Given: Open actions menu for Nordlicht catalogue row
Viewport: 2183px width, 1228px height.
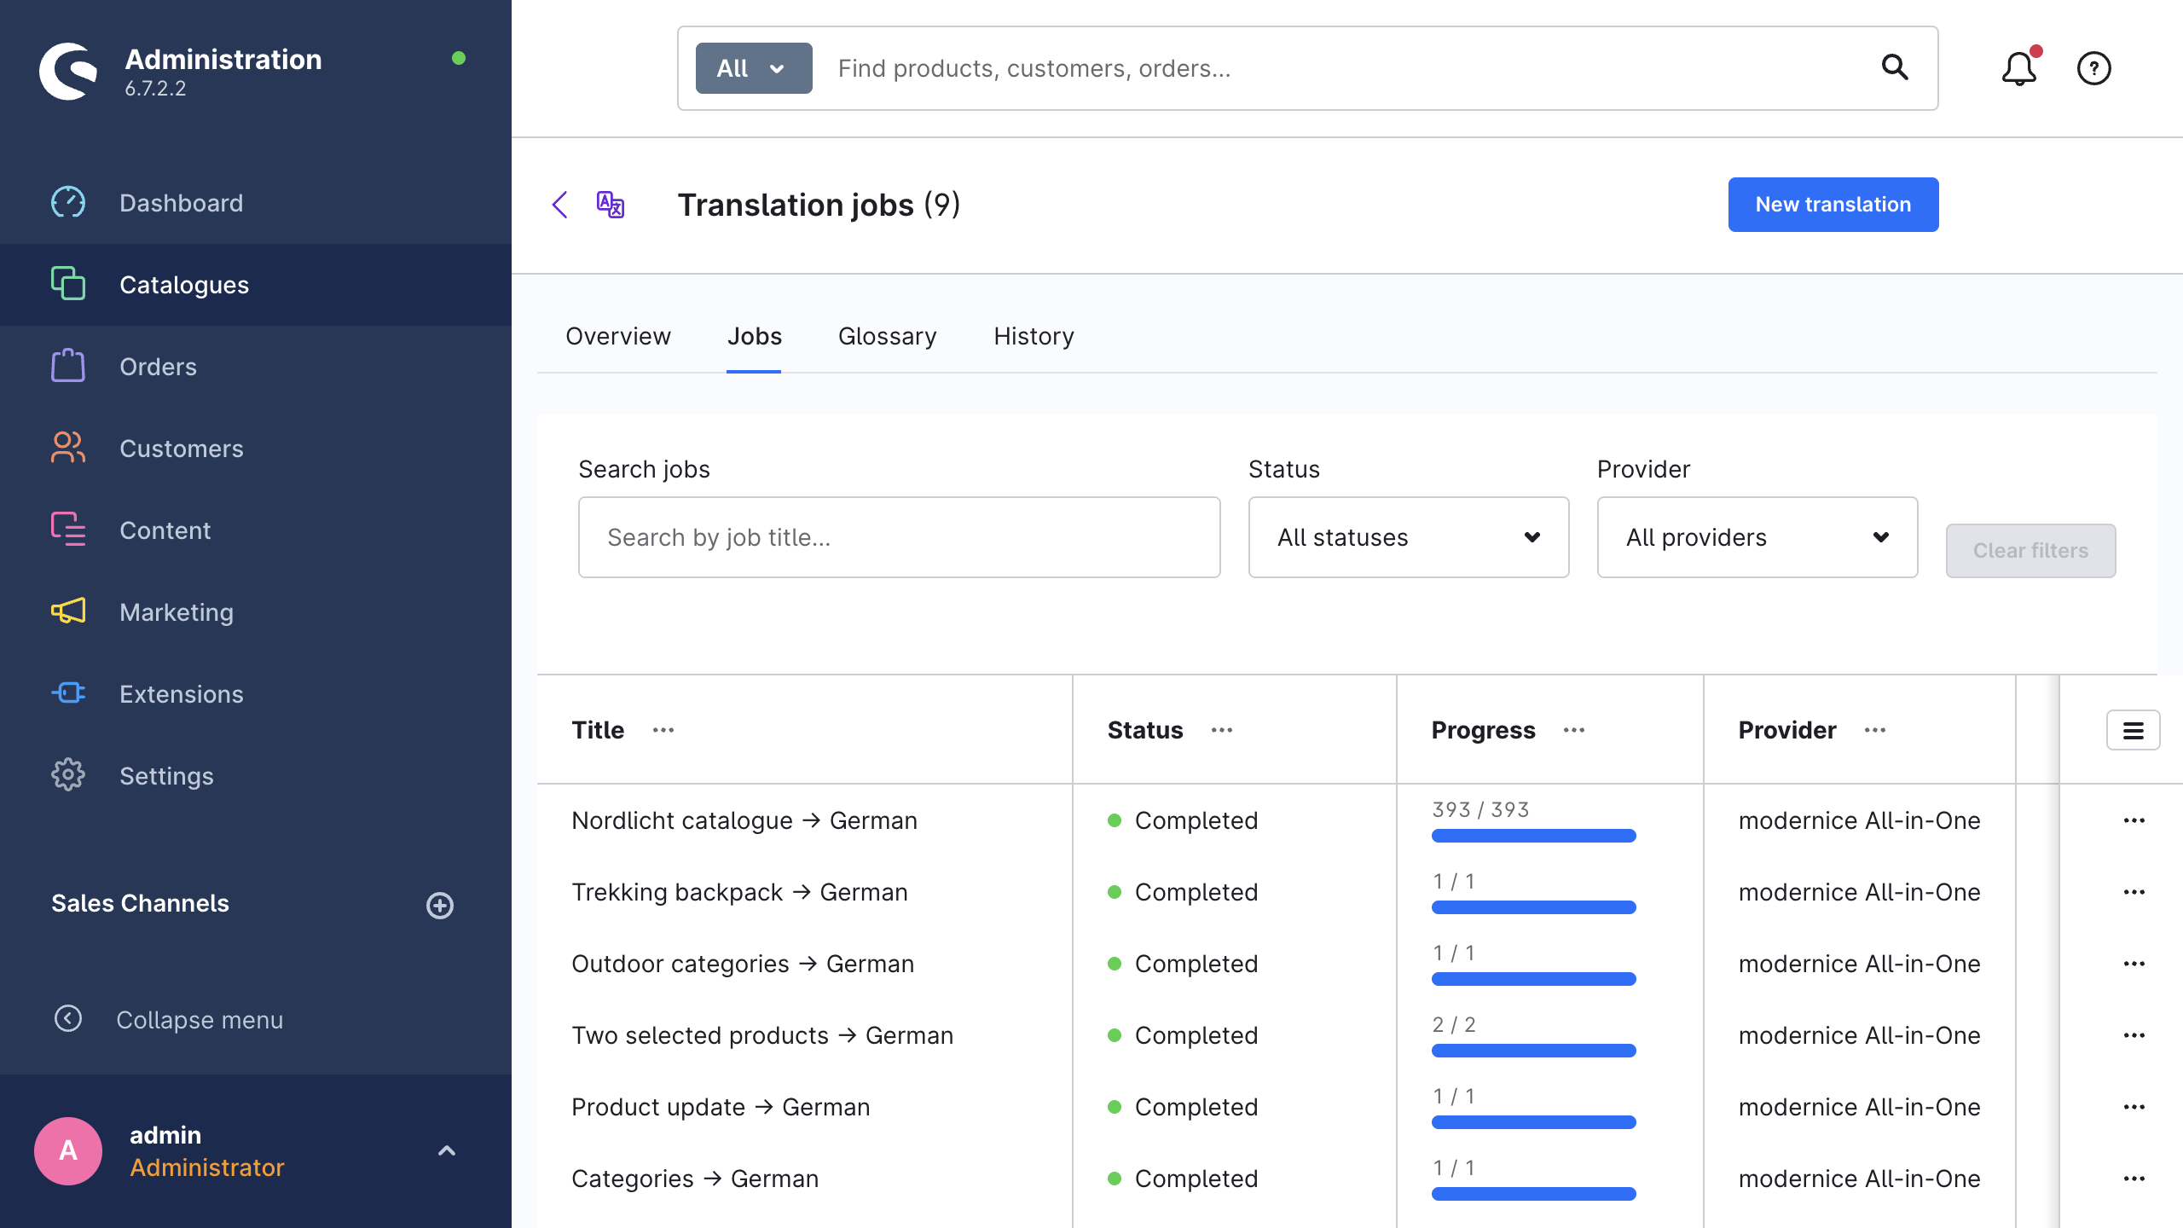Looking at the screenshot, I should click(x=2134, y=820).
